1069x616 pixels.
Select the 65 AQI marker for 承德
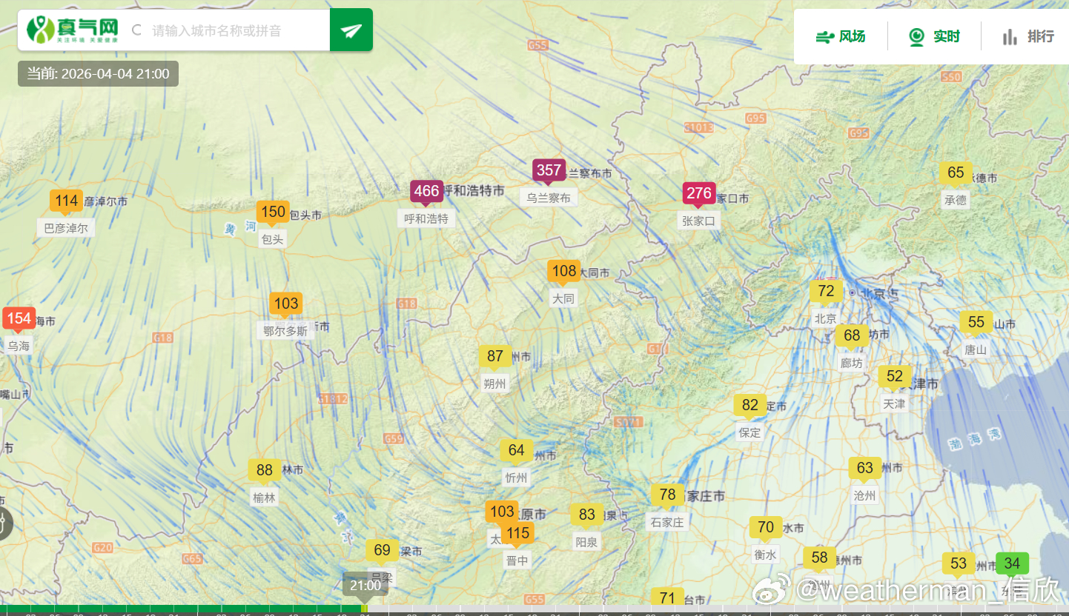click(x=956, y=173)
